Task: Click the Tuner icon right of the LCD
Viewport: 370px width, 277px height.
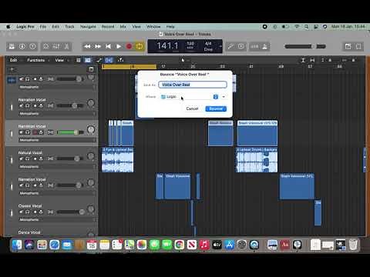Action: pyautogui.click(x=230, y=46)
